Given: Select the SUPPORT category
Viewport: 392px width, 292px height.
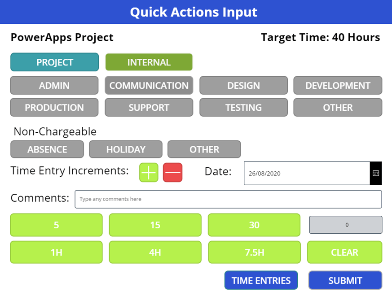Looking at the screenshot, I should tap(149, 107).
